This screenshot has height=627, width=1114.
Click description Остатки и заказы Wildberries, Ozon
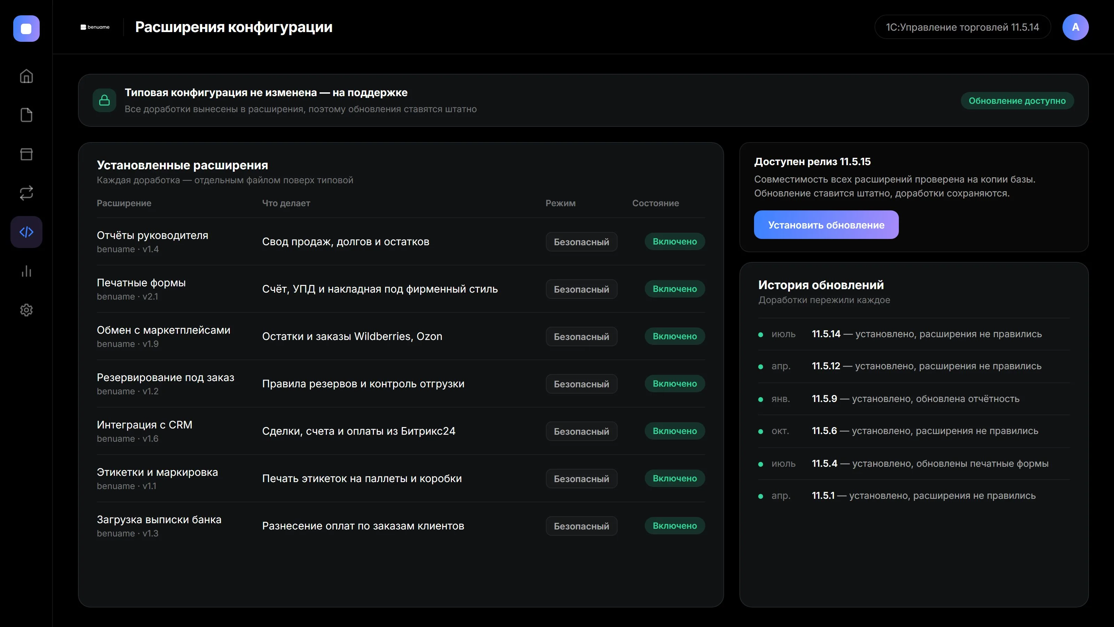click(352, 336)
